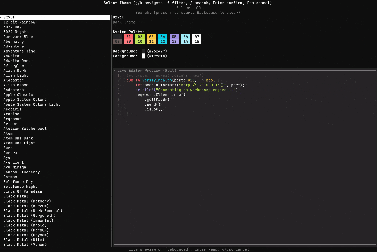Select the Black Metal (Dark Funeral) theme

[33, 211]
